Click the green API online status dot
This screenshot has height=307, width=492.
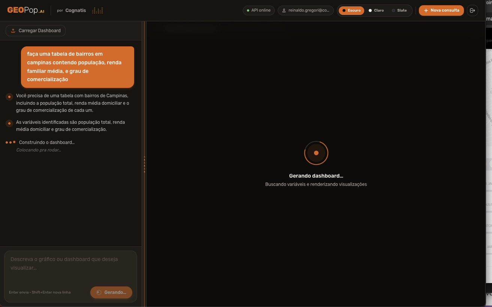click(x=248, y=10)
